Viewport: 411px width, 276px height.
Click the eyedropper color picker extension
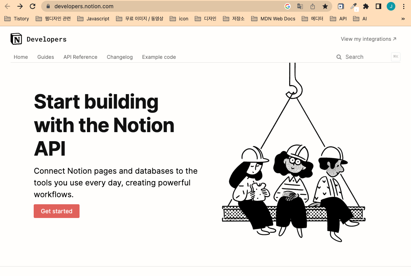point(353,6)
